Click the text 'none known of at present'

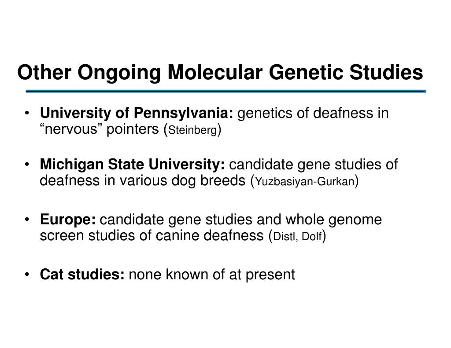[212, 275]
